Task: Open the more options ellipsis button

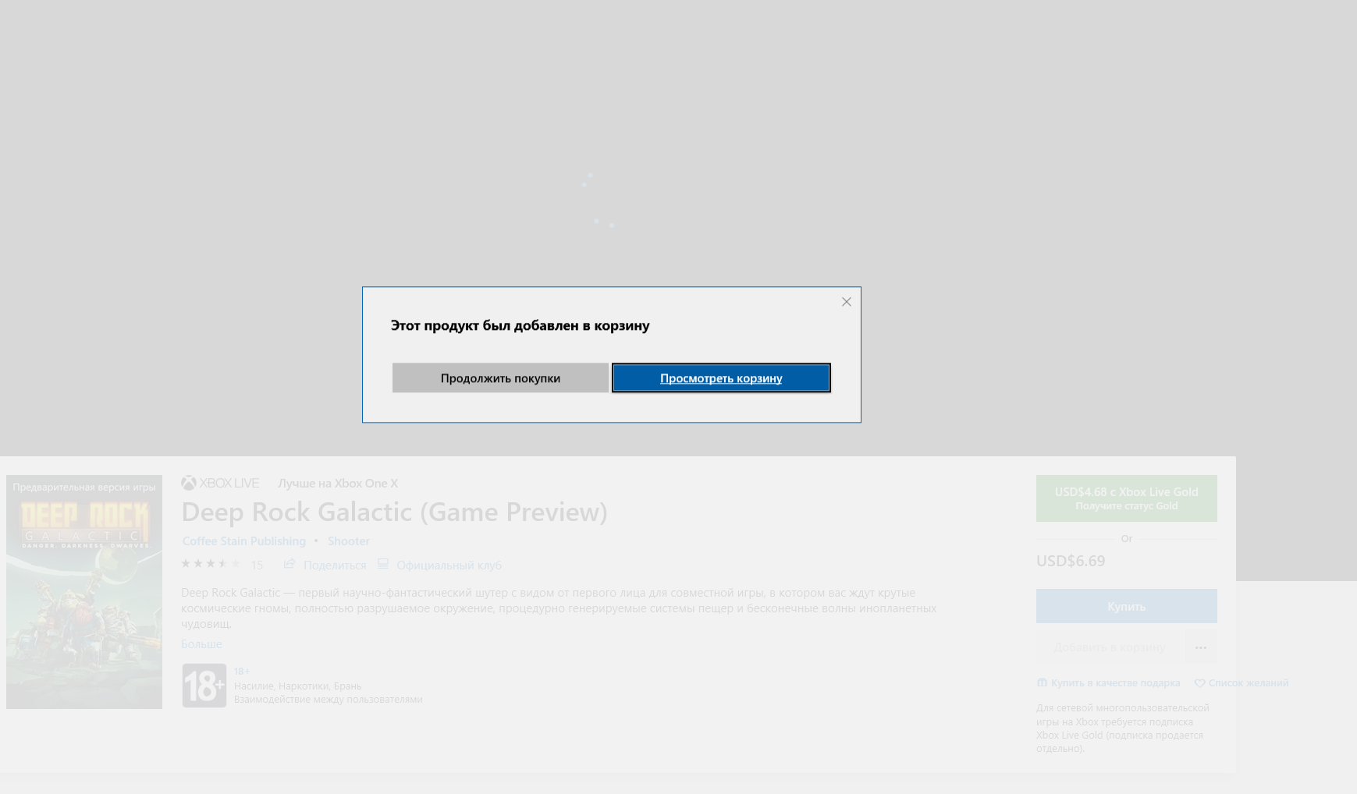Action: tap(1201, 647)
